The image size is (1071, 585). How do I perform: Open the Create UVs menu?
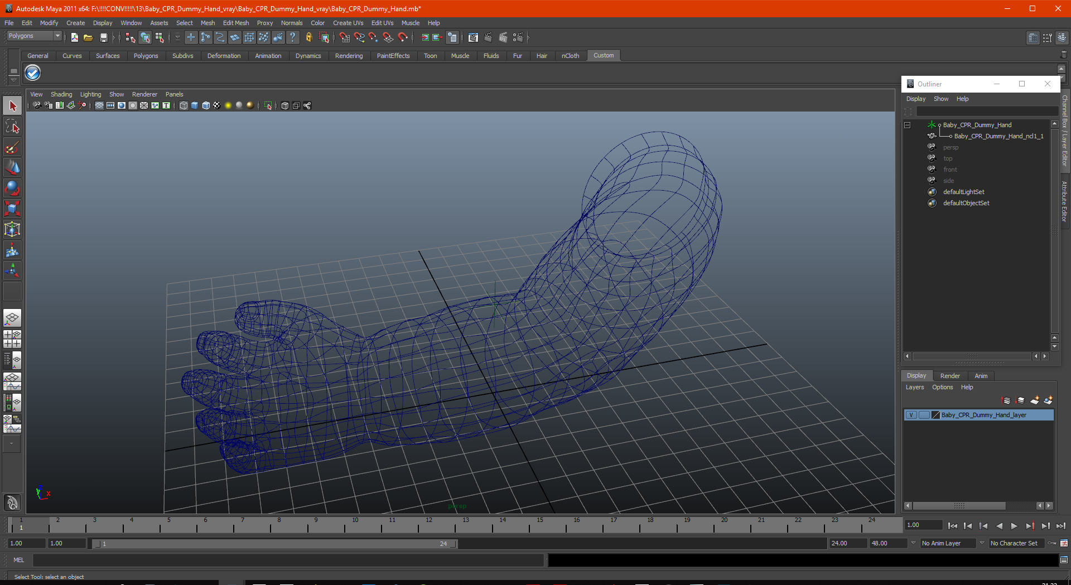click(x=348, y=23)
